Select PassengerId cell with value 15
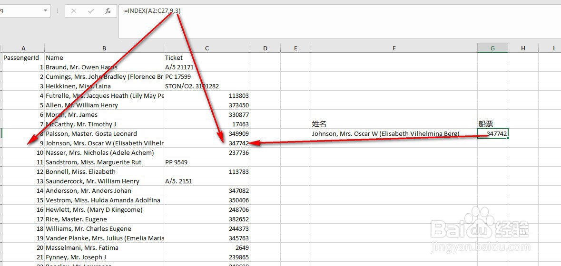Image resolution: width=561 pixels, height=266 pixels. 23,200
